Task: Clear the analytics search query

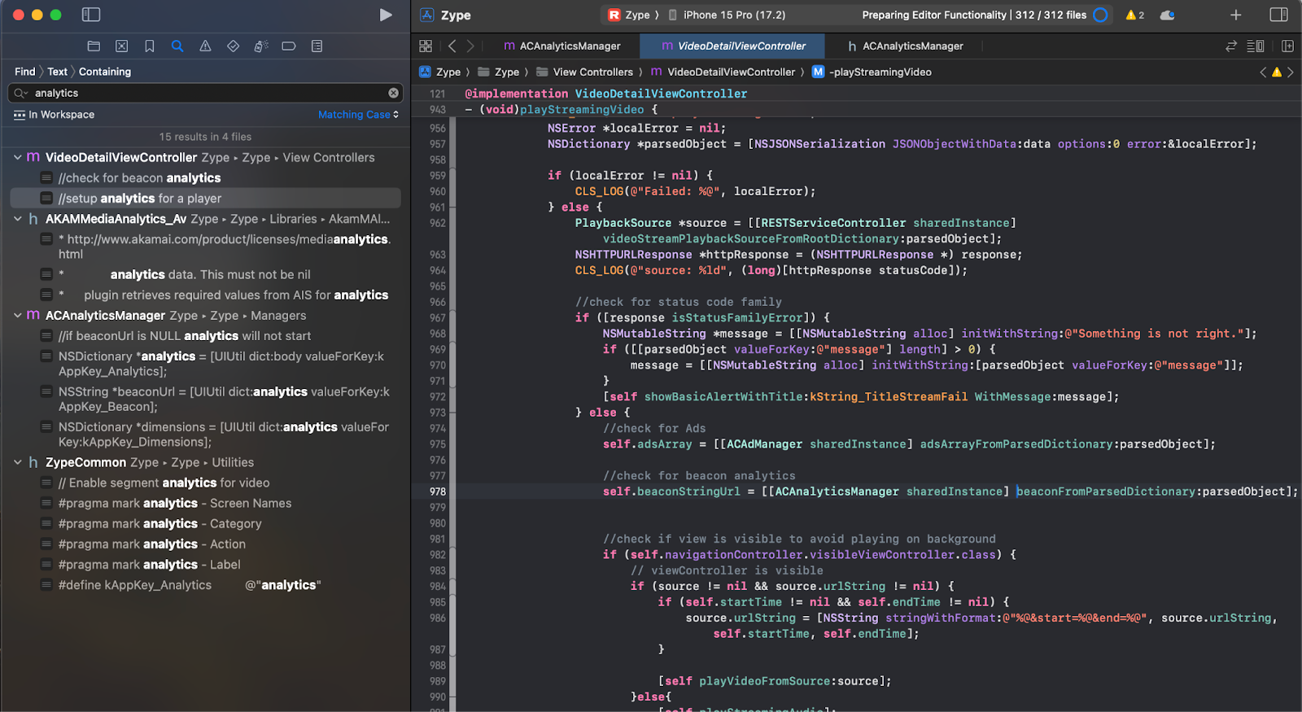Action: pyautogui.click(x=393, y=93)
